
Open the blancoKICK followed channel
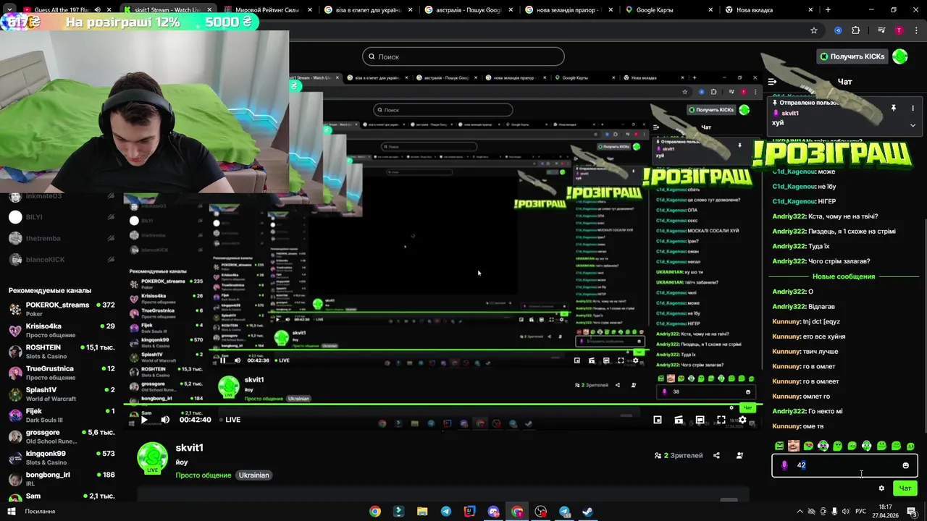tap(62, 260)
